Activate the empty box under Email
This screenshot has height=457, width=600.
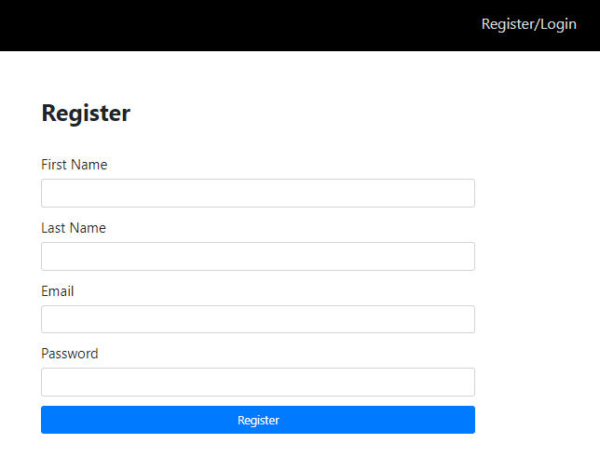click(x=258, y=319)
